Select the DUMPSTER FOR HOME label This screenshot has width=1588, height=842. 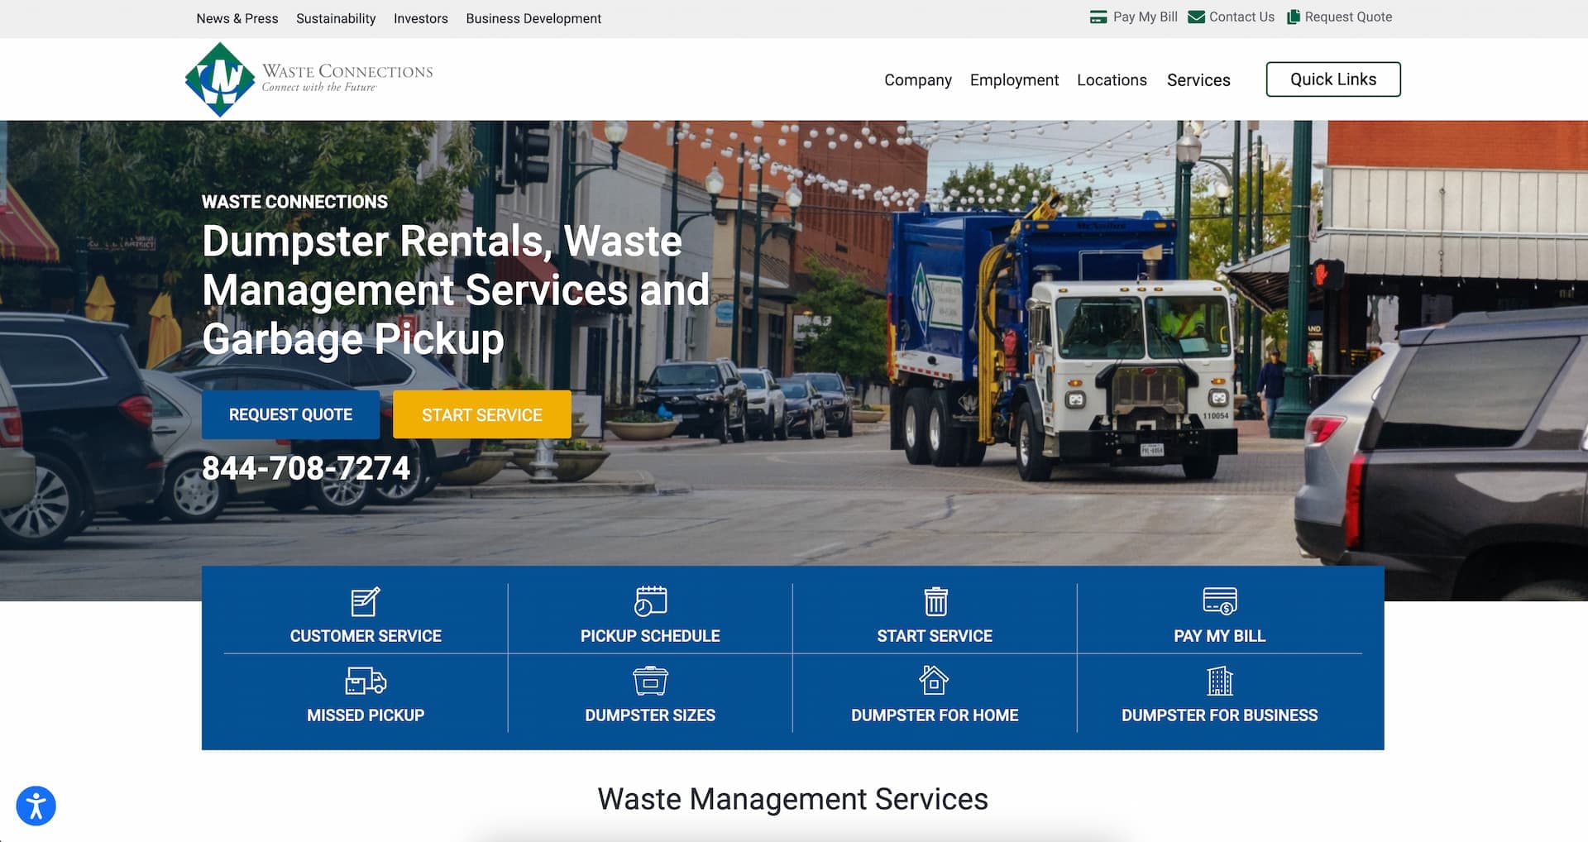(x=935, y=715)
